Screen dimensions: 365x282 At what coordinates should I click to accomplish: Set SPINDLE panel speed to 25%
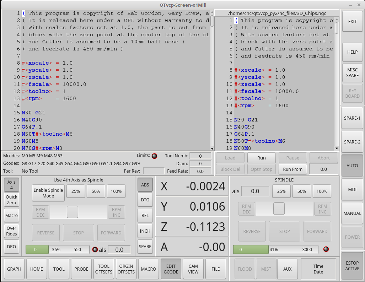(281, 191)
